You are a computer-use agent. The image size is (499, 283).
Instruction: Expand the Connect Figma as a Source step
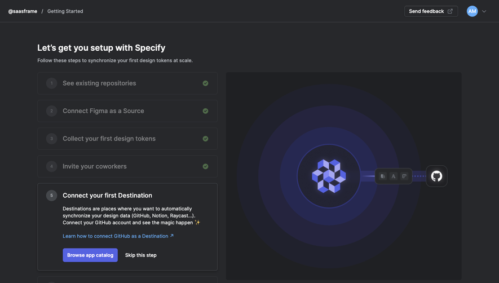tap(127, 111)
